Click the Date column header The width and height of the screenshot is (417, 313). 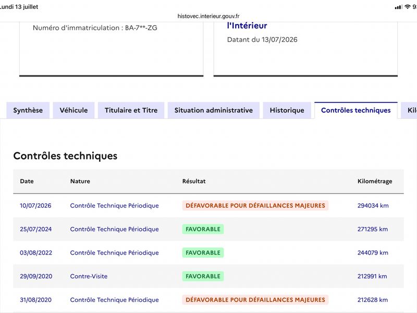(x=27, y=181)
